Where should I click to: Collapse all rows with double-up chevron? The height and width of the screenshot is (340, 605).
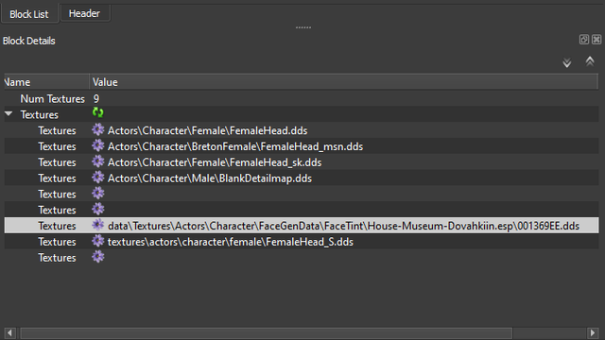pyautogui.click(x=590, y=61)
